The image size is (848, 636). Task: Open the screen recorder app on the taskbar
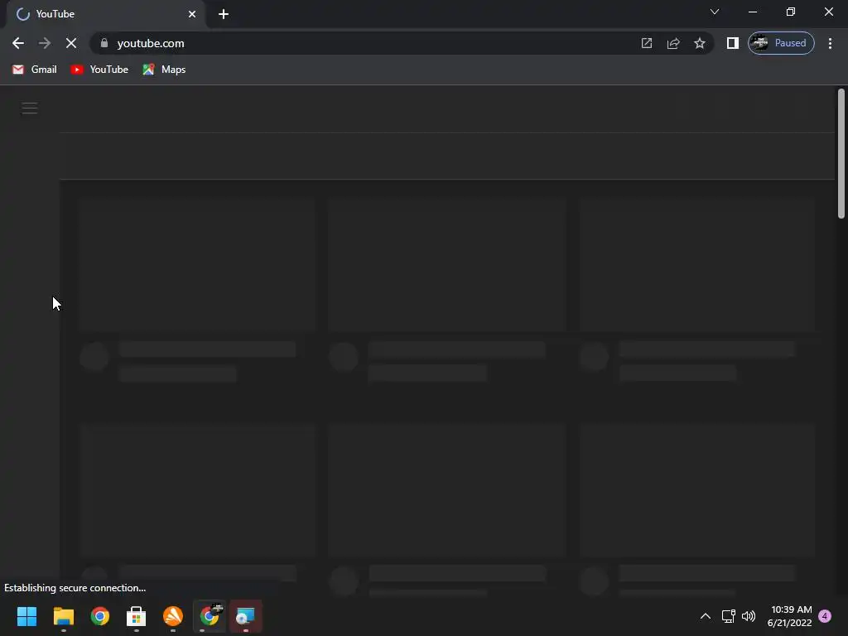pyautogui.click(x=246, y=616)
